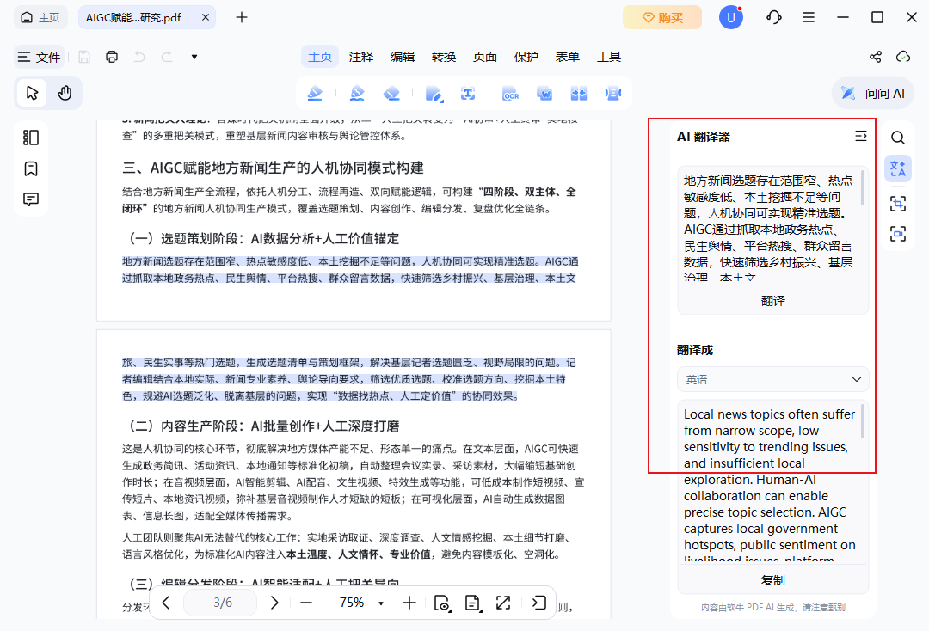Collapse the bottom navigation bar
The image size is (929, 631).
pyautogui.click(x=538, y=603)
